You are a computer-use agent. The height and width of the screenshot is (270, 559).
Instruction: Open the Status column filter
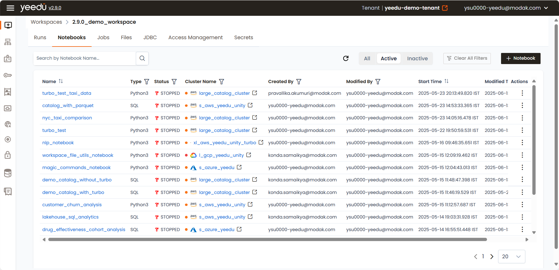(x=174, y=82)
